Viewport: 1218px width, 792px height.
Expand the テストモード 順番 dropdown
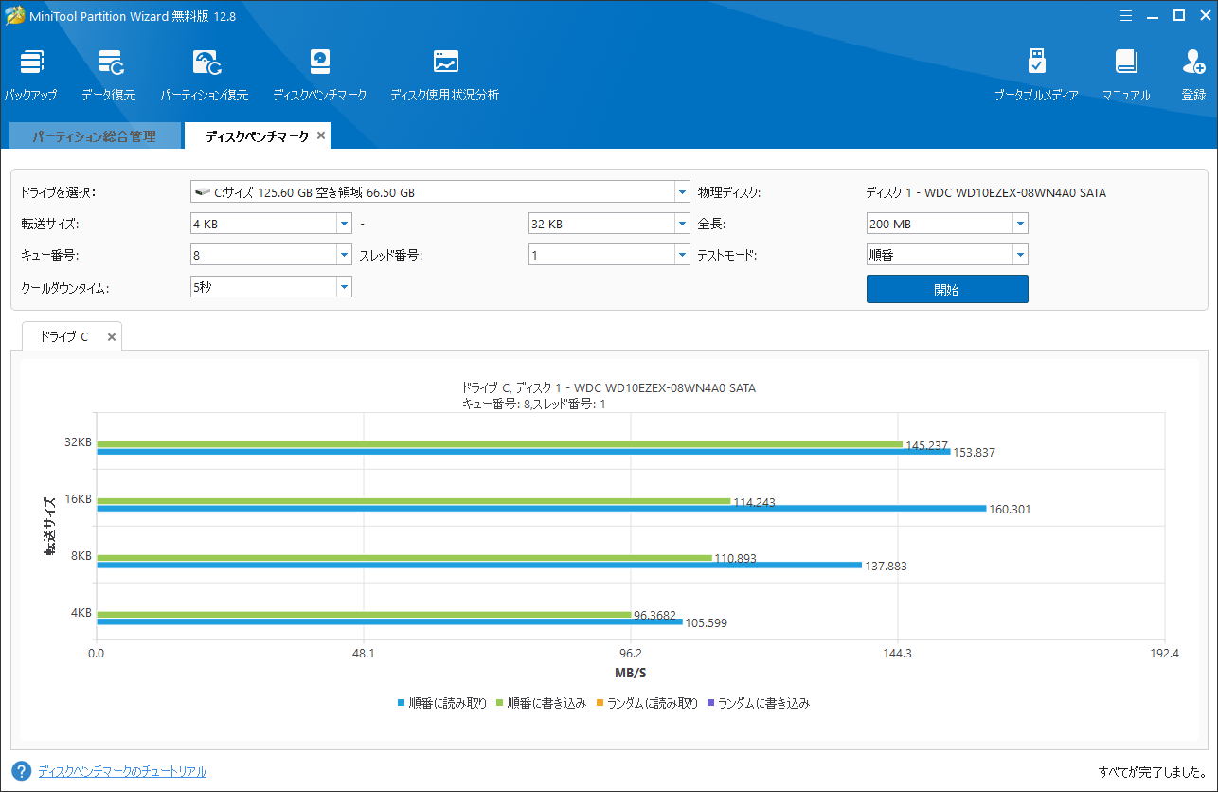pos(1020,255)
